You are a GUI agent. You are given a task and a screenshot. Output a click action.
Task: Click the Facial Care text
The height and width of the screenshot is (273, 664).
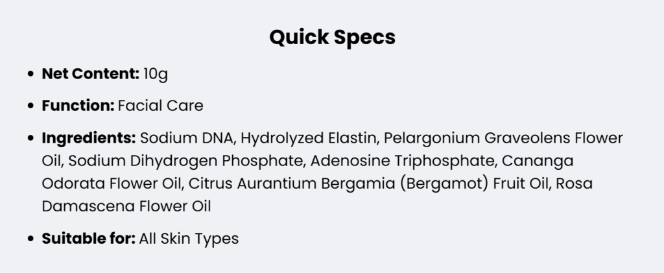coord(161,106)
